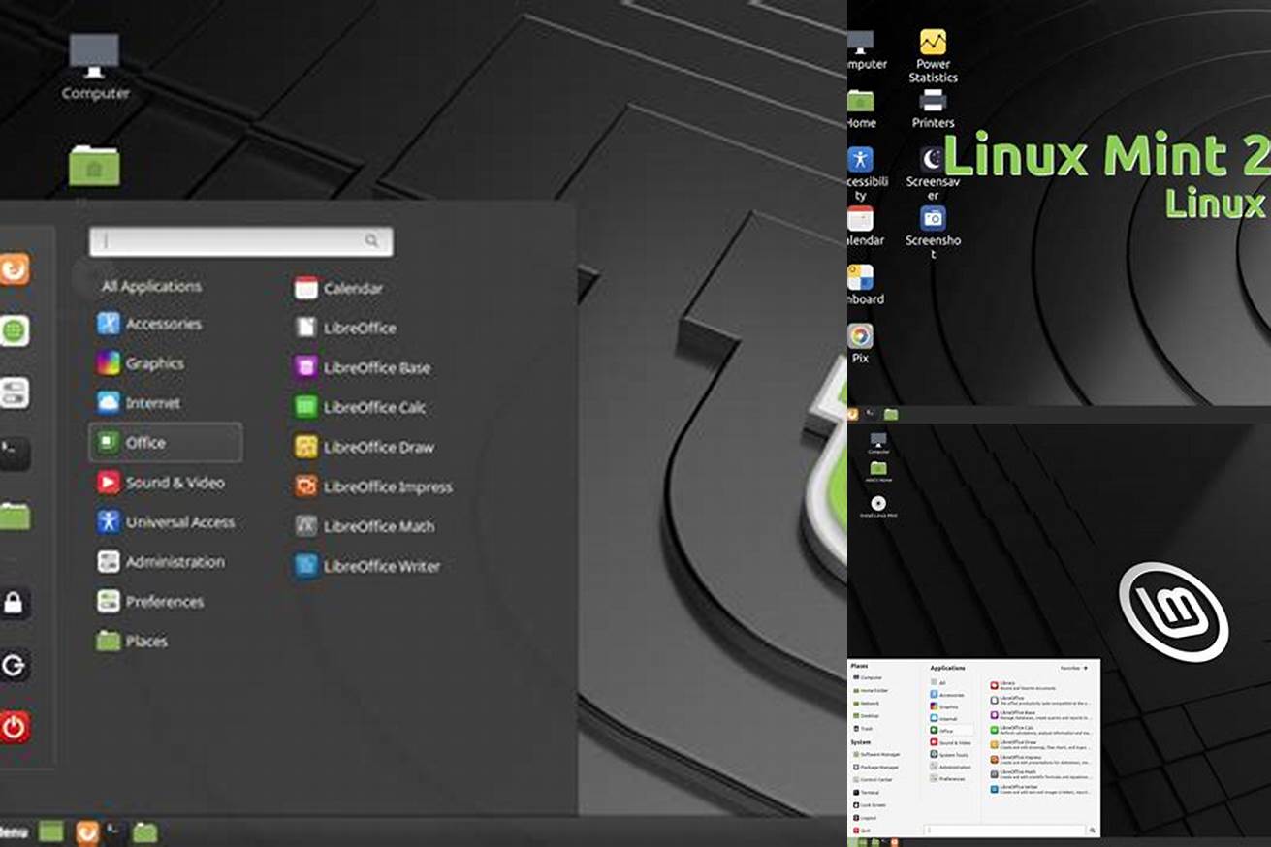Image resolution: width=1271 pixels, height=847 pixels.
Task: Expand the Favorites dropdown in the light menu
Action: (x=1073, y=668)
